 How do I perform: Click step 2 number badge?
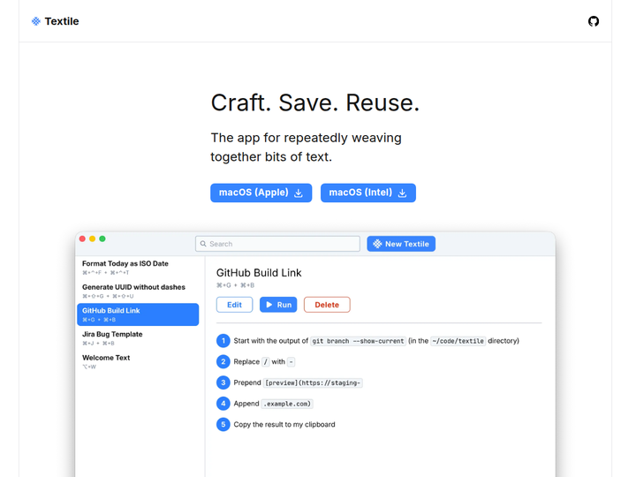[x=223, y=361]
